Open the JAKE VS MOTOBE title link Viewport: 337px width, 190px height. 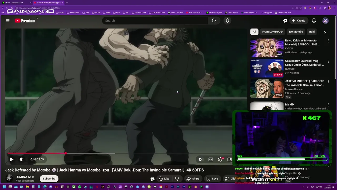coord(305,83)
